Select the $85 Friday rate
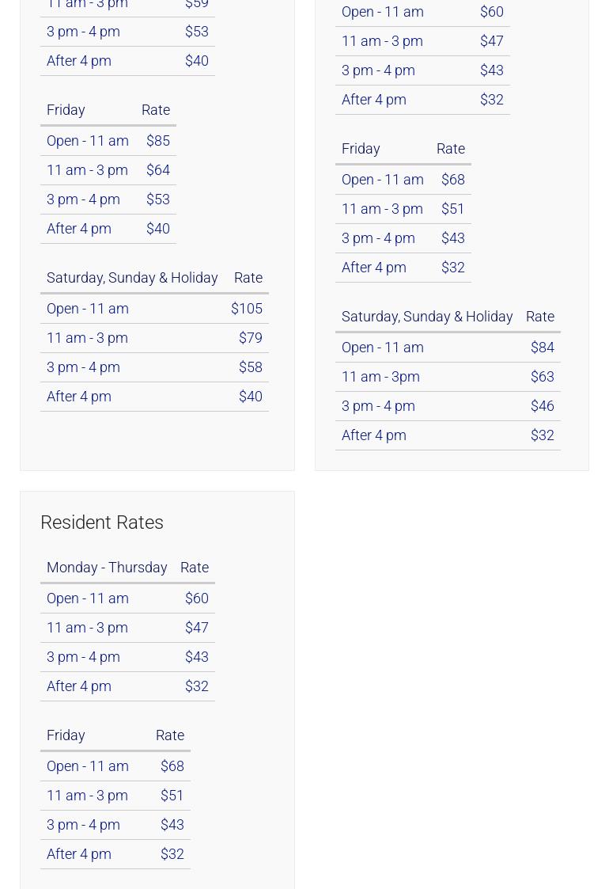Screen dimensions: 609x889 tap(157, 141)
